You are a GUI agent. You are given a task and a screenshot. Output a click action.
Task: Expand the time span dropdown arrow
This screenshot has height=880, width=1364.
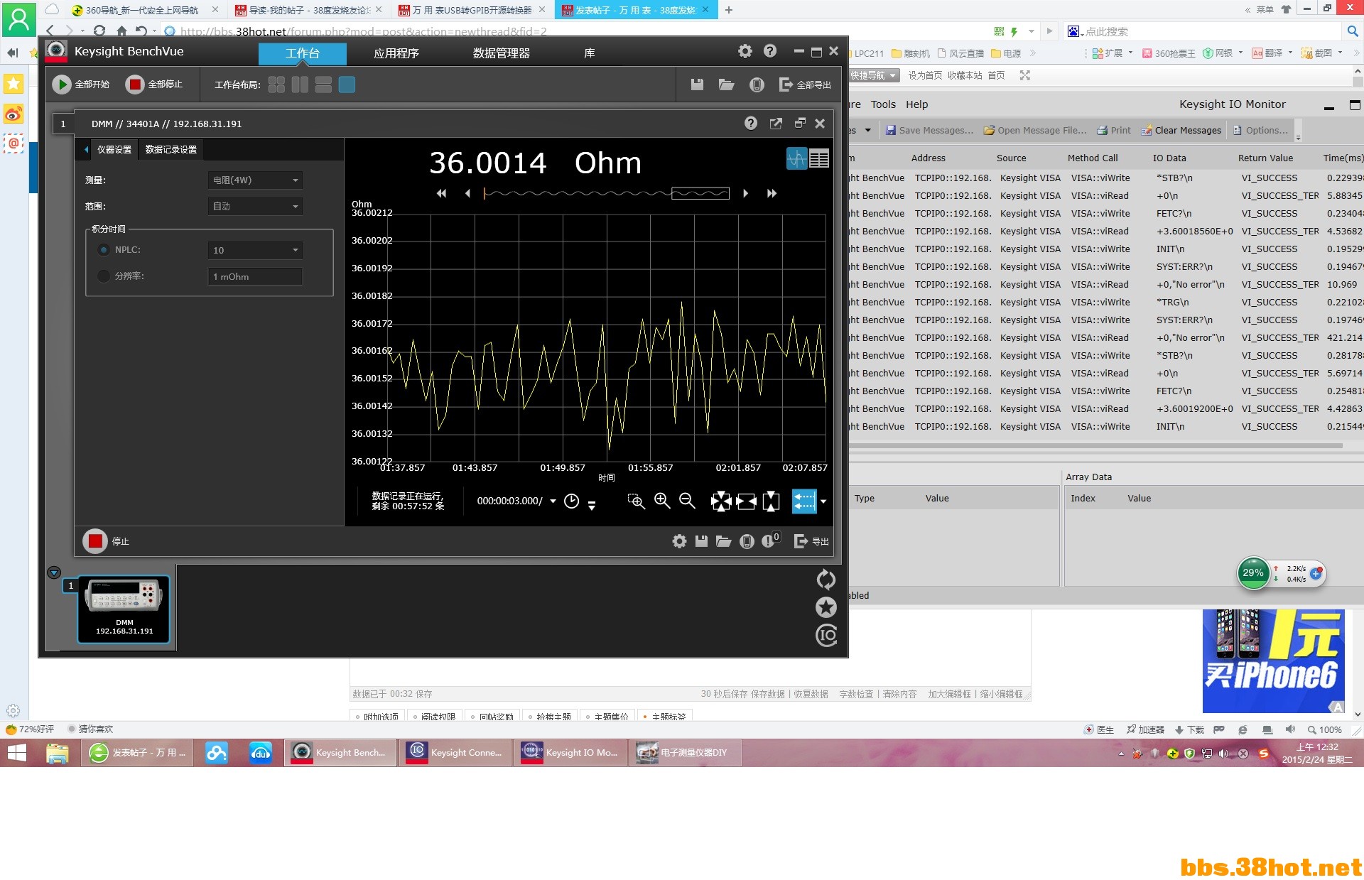tap(553, 501)
